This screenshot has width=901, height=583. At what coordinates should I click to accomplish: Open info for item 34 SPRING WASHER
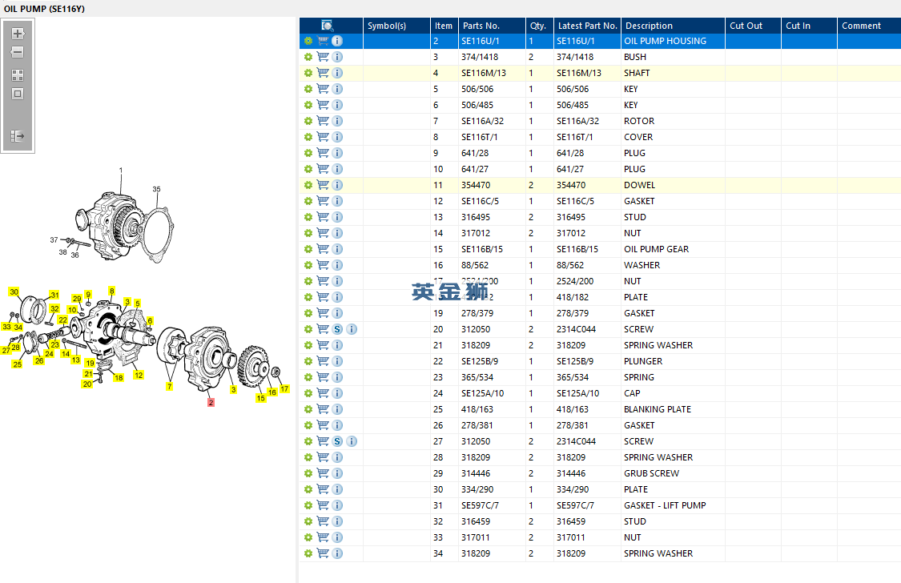coord(337,553)
